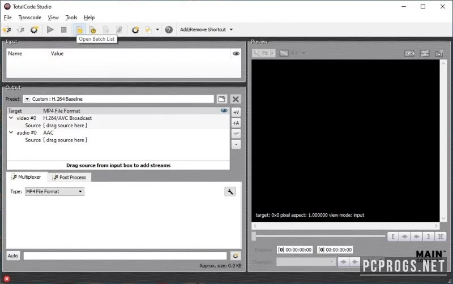
Task: Open the View menu
Action: 53,18
